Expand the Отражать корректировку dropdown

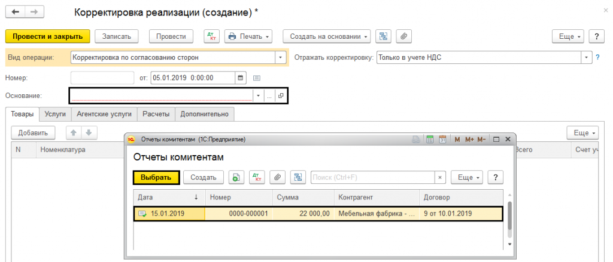(x=585, y=58)
